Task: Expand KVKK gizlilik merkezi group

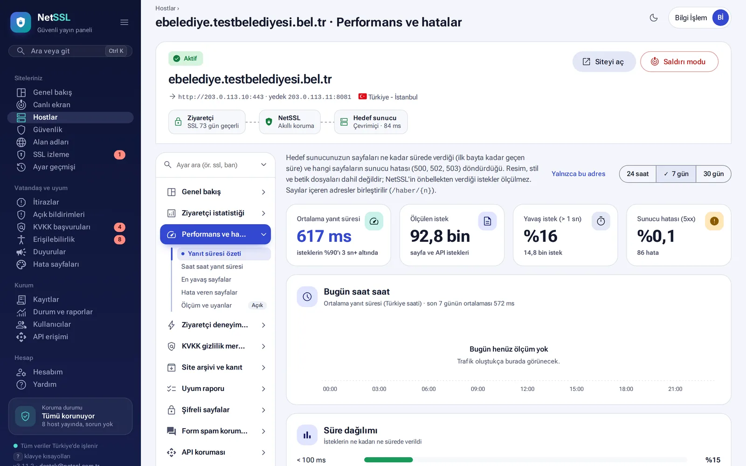Action: point(216,346)
